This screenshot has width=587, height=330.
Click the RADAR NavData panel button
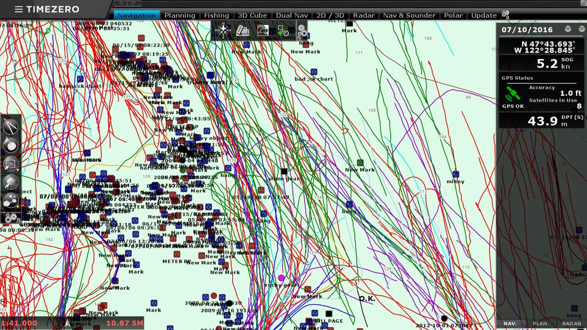point(571,323)
